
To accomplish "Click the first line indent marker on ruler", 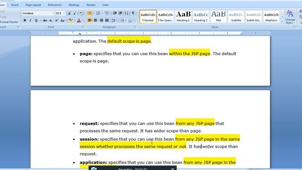I will click(x=73, y=32).
